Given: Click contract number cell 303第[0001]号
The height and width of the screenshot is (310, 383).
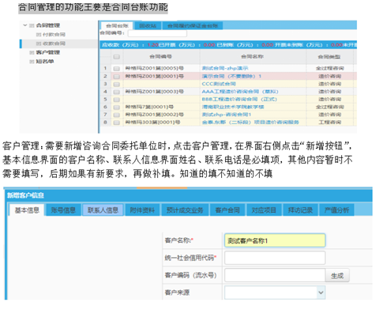Looking at the screenshot, I should [152, 123].
